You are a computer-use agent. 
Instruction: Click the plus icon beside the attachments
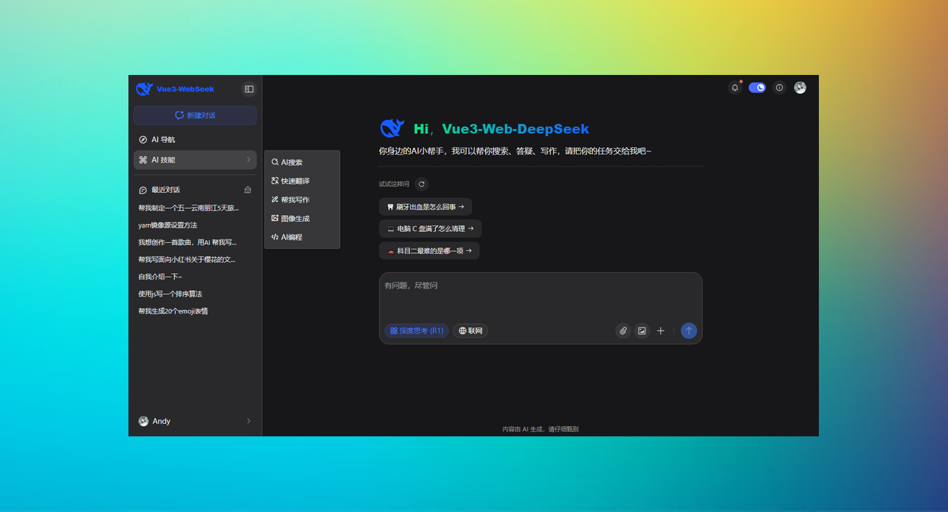[x=660, y=331]
